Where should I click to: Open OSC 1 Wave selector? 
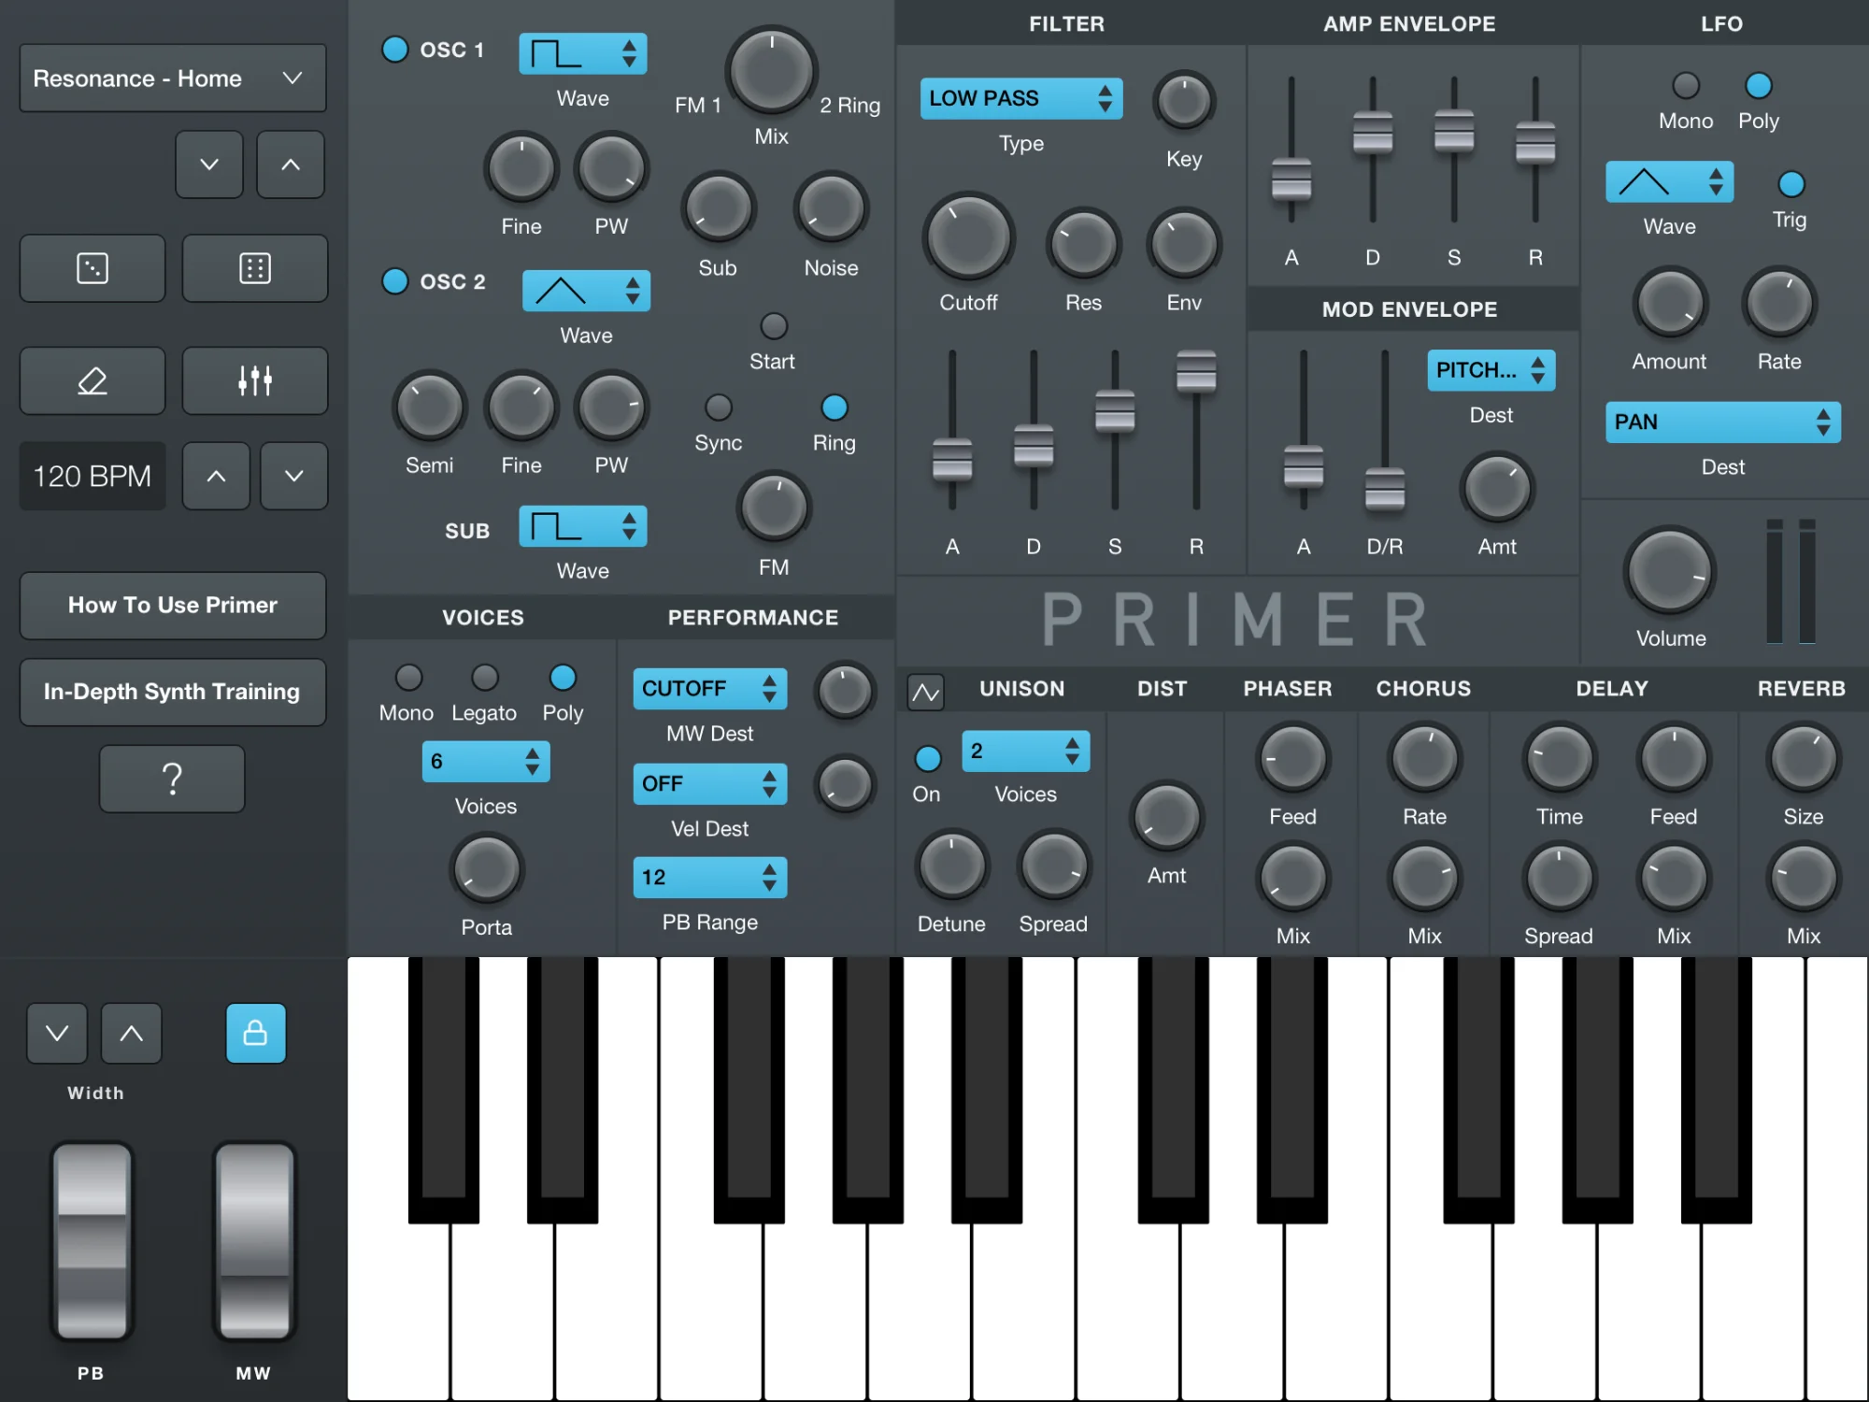pos(583,54)
